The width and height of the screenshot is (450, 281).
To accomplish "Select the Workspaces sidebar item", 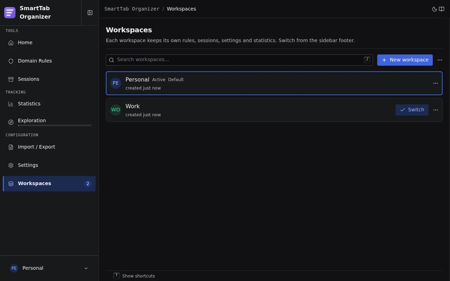I will click(49, 184).
